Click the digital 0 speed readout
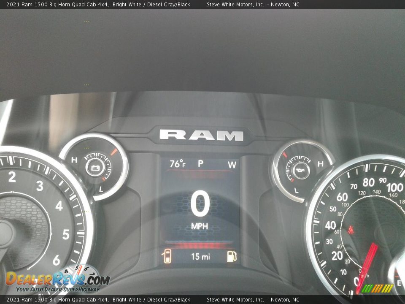Image resolution: width=405 pixels, height=304 pixels. click(200, 204)
